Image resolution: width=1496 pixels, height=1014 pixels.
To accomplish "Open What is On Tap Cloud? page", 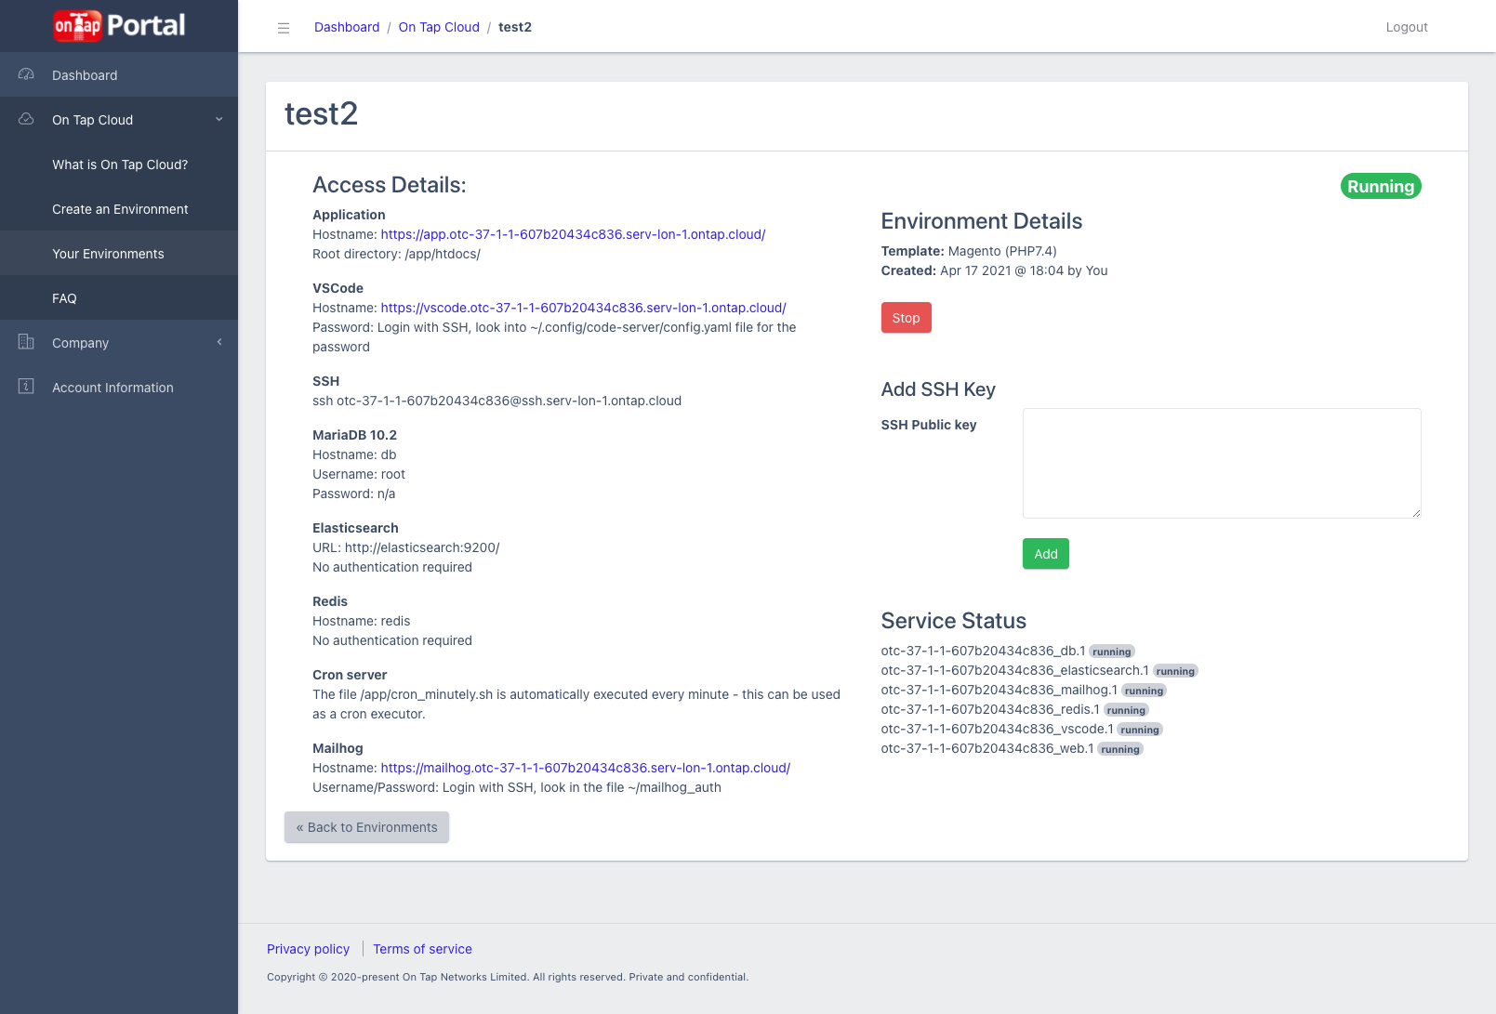I will tap(119, 164).
